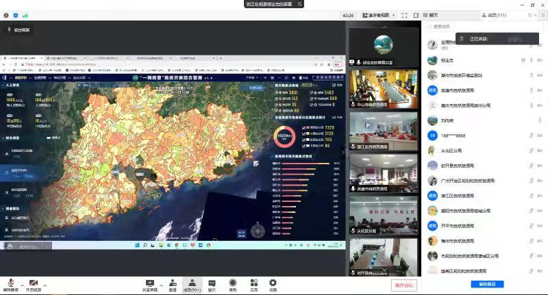Enter fullscreen using the brackets icon
548x295 pixels.
pos(404,15)
